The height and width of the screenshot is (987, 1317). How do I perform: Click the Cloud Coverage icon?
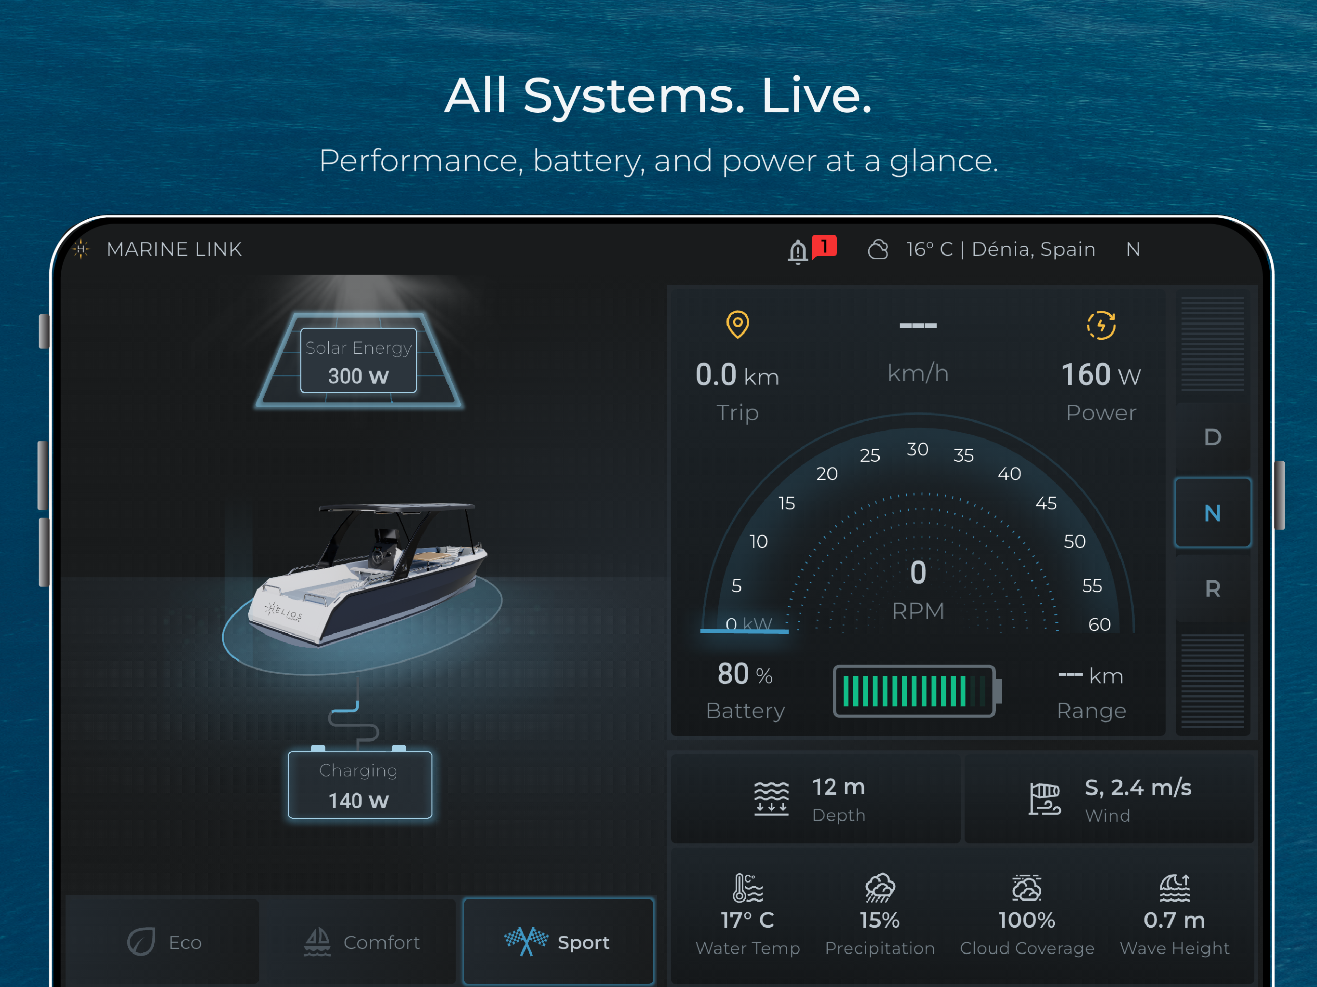(1026, 888)
